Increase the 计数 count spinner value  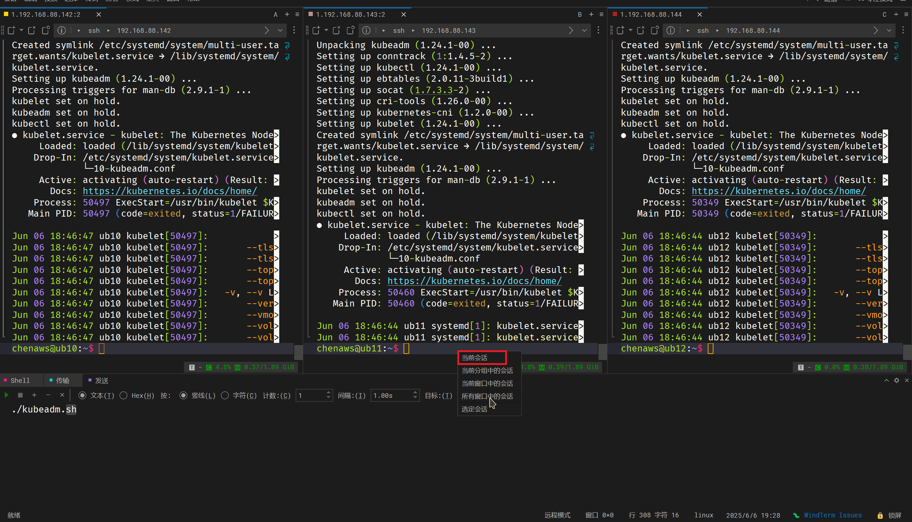[x=328, y=393]
